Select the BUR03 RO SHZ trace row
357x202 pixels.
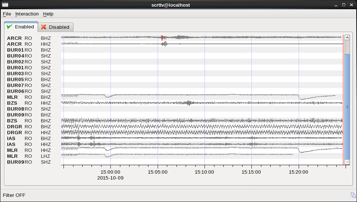[x=175, y=73]
